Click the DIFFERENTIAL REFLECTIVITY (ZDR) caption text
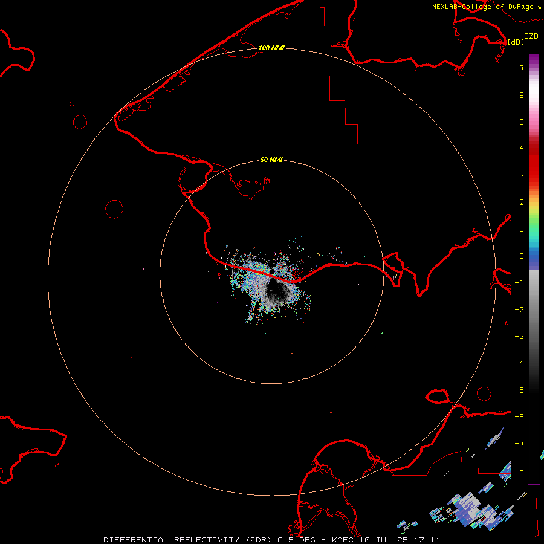This screenshot has width=544, height=544. click(x=189, y=540)
